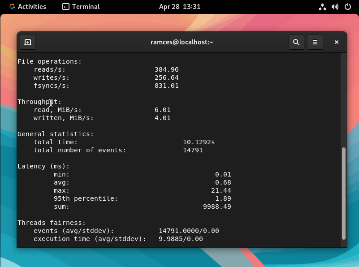This screenshot has height=267, width=359.
Task: Open the hamburger menu of the terminal
Action: (x=315, y=42)
